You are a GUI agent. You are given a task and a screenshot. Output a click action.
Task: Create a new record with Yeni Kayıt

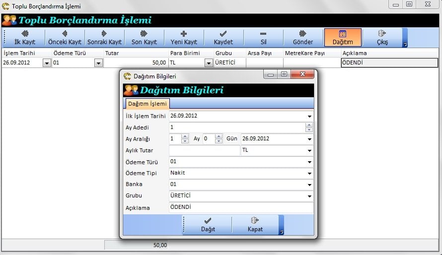point(184,37)
